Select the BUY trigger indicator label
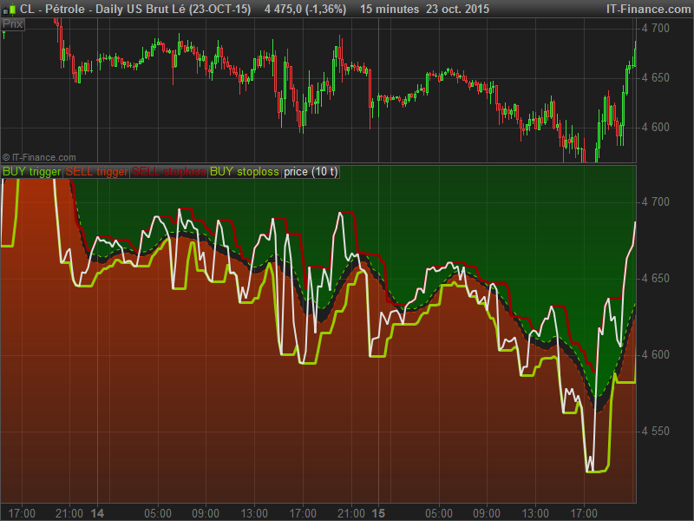 coord(32,172)
